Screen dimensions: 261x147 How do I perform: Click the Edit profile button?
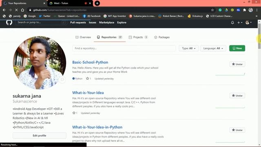click(x=40, y=136)
